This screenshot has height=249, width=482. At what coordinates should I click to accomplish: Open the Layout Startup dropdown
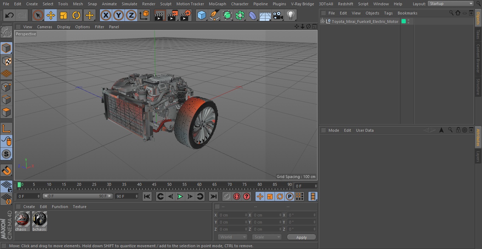pyautogui.click(x=451, y=4)
